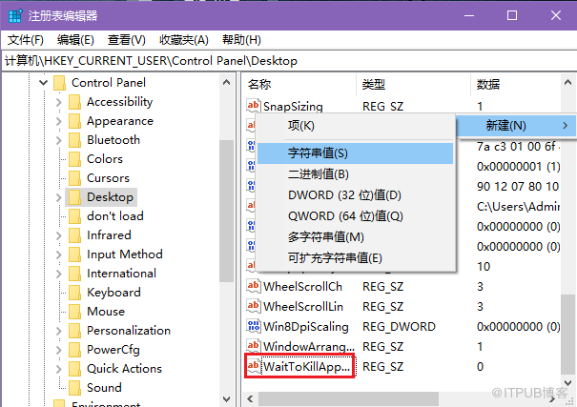Expand the Infrared key
The height and width of the screenshot is (407, 577).
click(58, 235)
